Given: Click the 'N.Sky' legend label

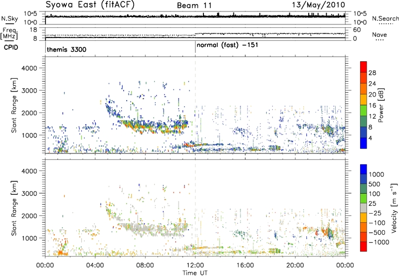Looking at the screenshot, I should point(9,18).
